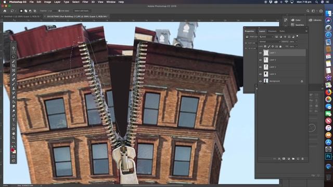
Task: Click Add layer mask icon
Action: 284,158
